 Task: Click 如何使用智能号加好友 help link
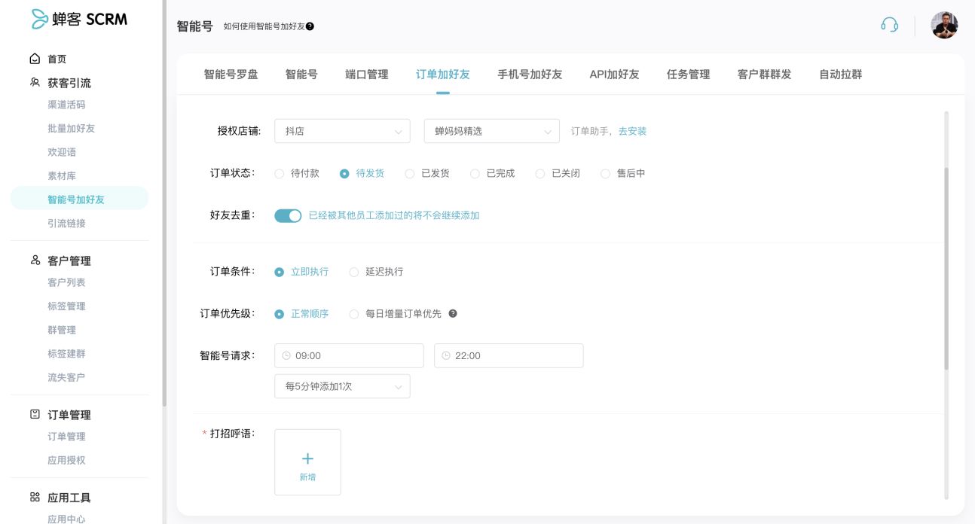click(264, 26)
